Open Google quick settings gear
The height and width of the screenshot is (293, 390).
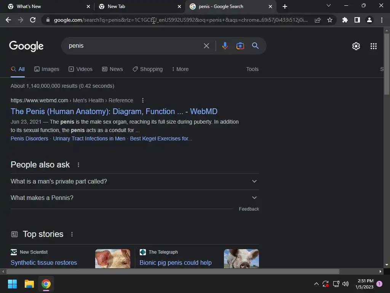(356, 46)
